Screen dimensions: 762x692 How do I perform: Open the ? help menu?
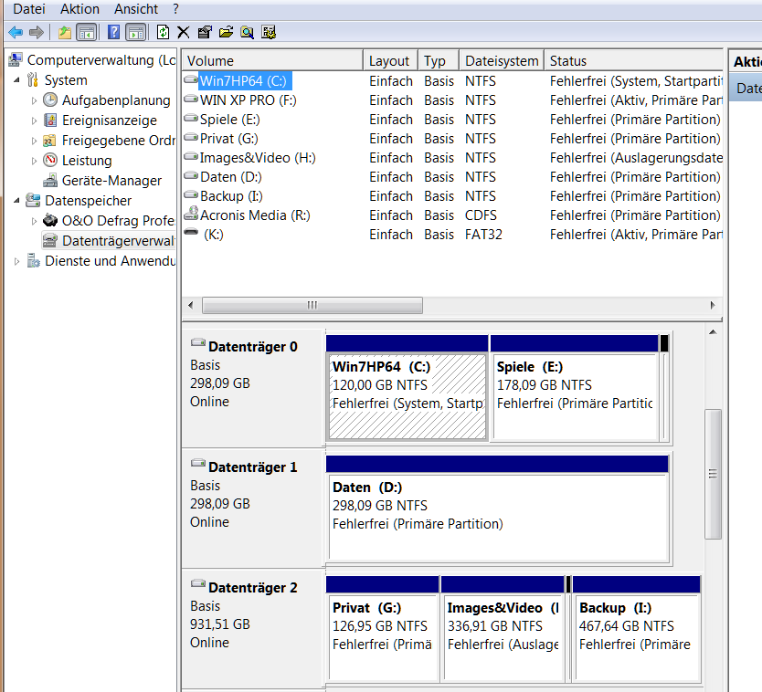tap(175, 9)
